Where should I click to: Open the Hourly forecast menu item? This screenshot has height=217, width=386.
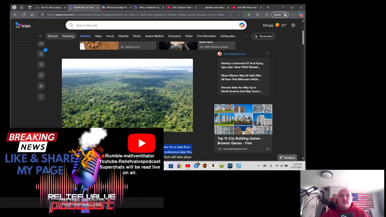pos(110,36)
